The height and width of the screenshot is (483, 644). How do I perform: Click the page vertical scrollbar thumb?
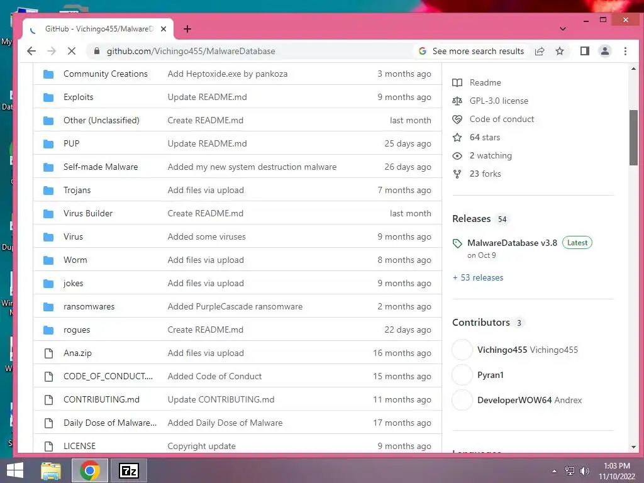tap(633, 138)
